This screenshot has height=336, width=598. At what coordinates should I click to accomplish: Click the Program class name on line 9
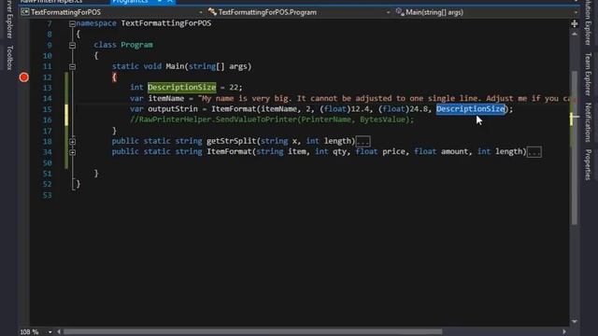137,45
